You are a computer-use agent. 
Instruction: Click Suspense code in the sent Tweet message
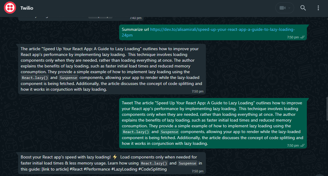click(169, 132)
